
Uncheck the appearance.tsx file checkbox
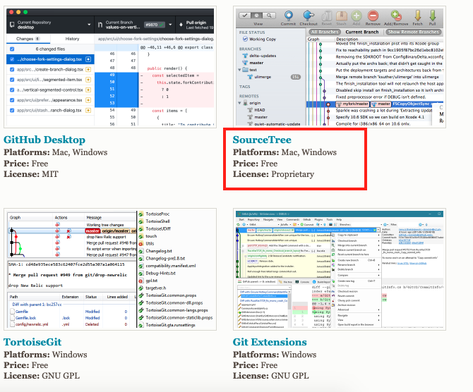[12, 100]
